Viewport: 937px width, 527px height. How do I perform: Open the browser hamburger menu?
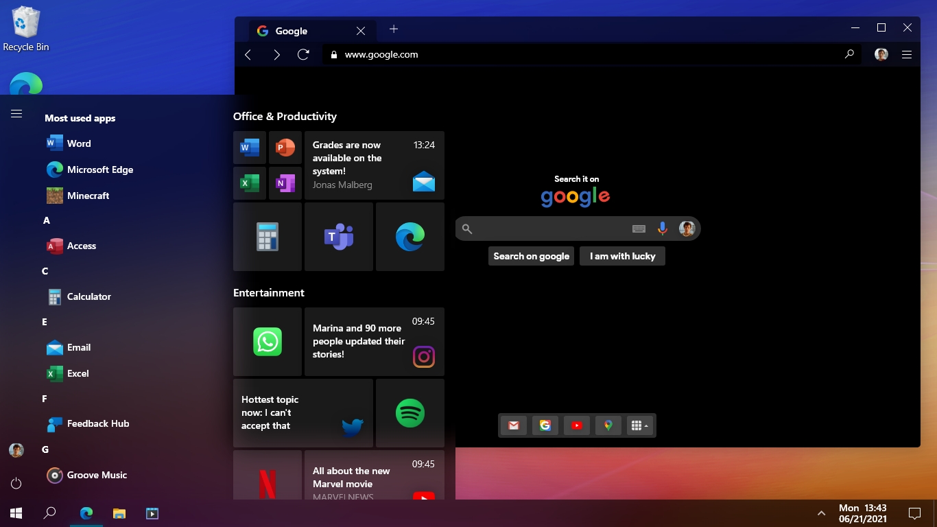coord(907,54)
